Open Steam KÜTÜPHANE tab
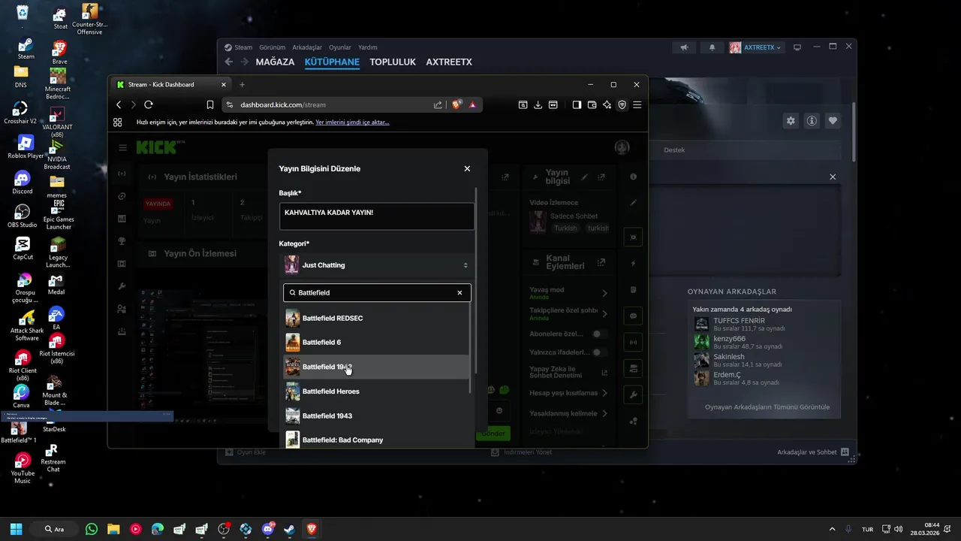961x541 pixels. 332,62
